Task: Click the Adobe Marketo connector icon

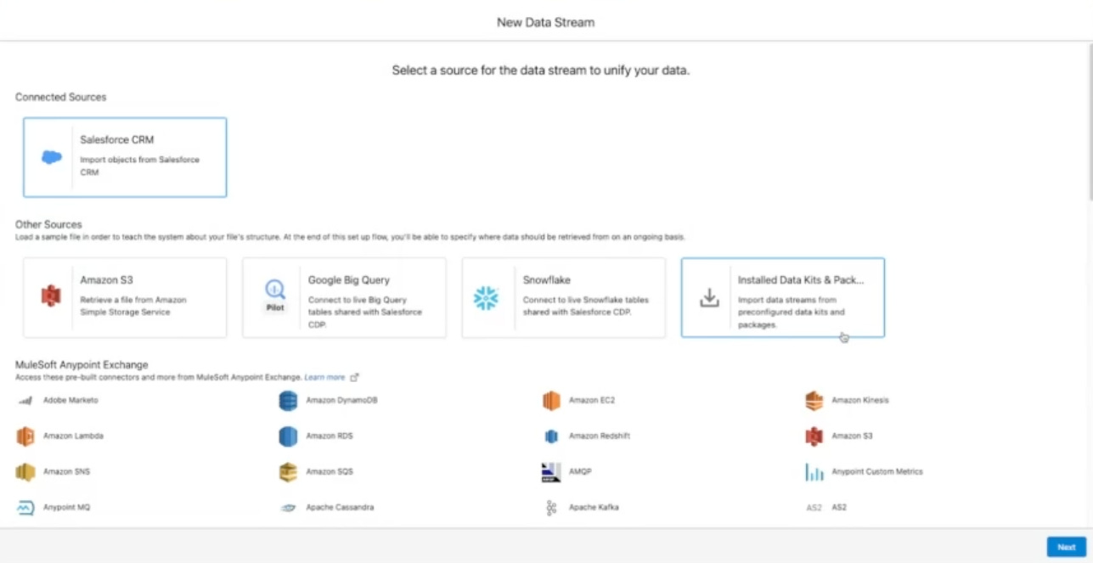Action: 25,401
